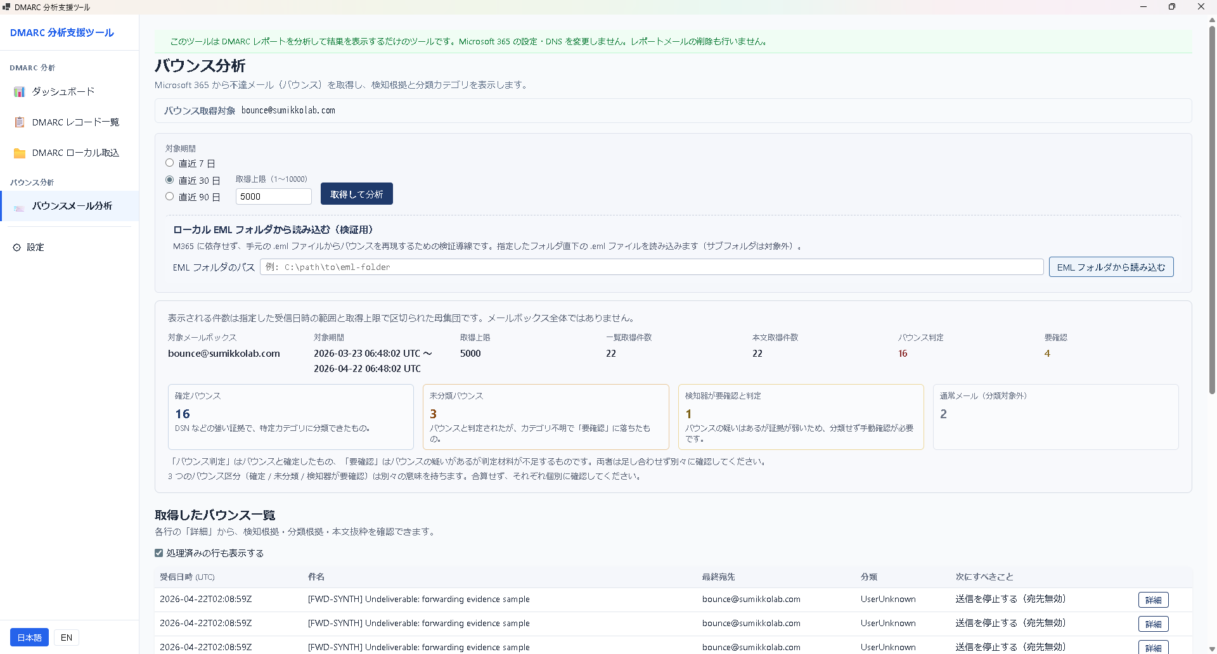1217x654 pixels.
Task: Open 詳細 for the second bounce row
Action: coord(1154,624)
